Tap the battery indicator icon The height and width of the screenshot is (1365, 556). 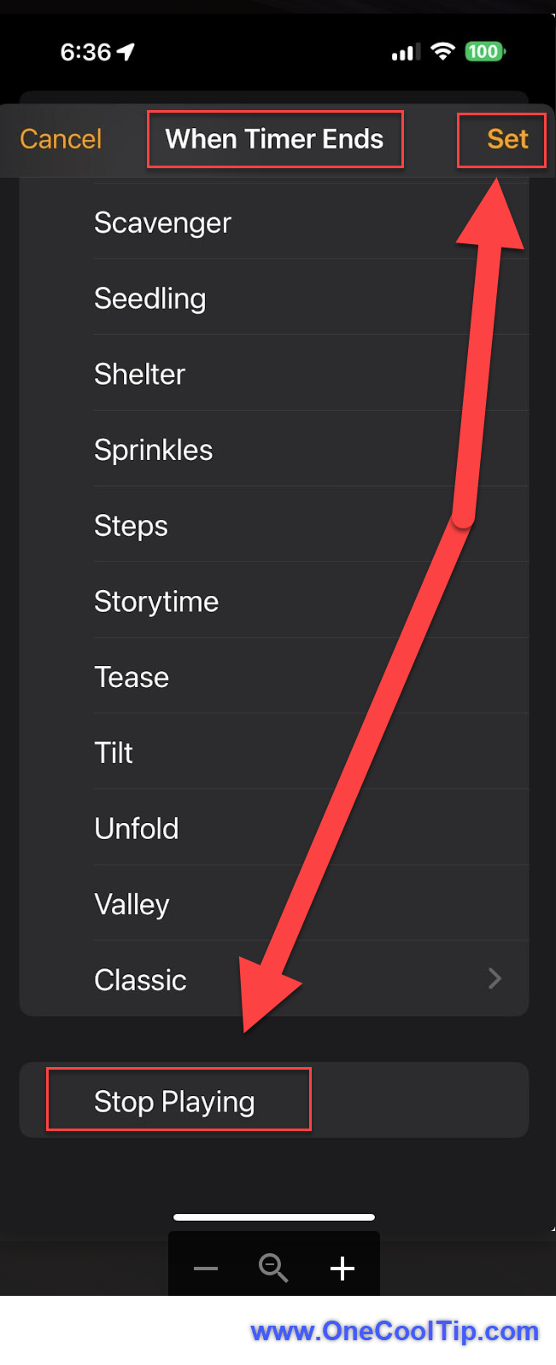coord(484,51)
